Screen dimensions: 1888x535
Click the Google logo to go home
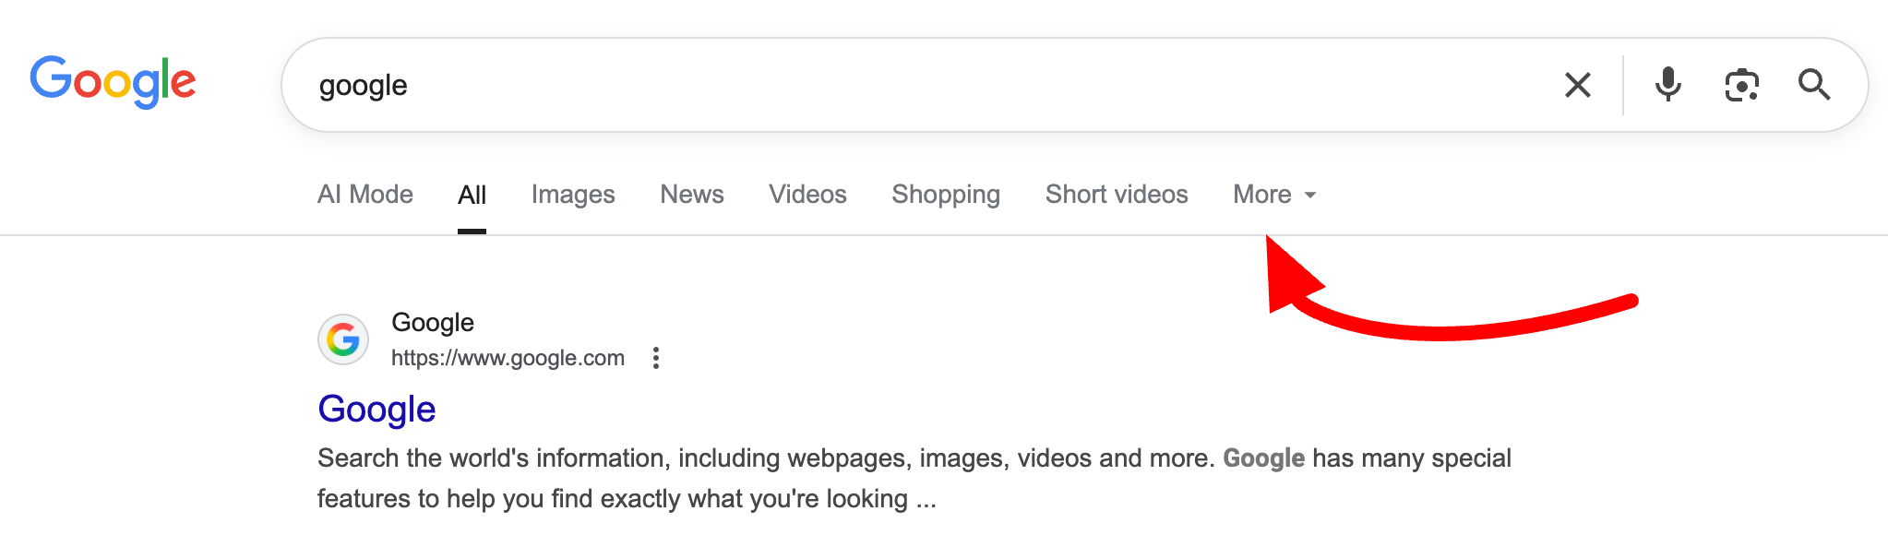tap(113, 82)
